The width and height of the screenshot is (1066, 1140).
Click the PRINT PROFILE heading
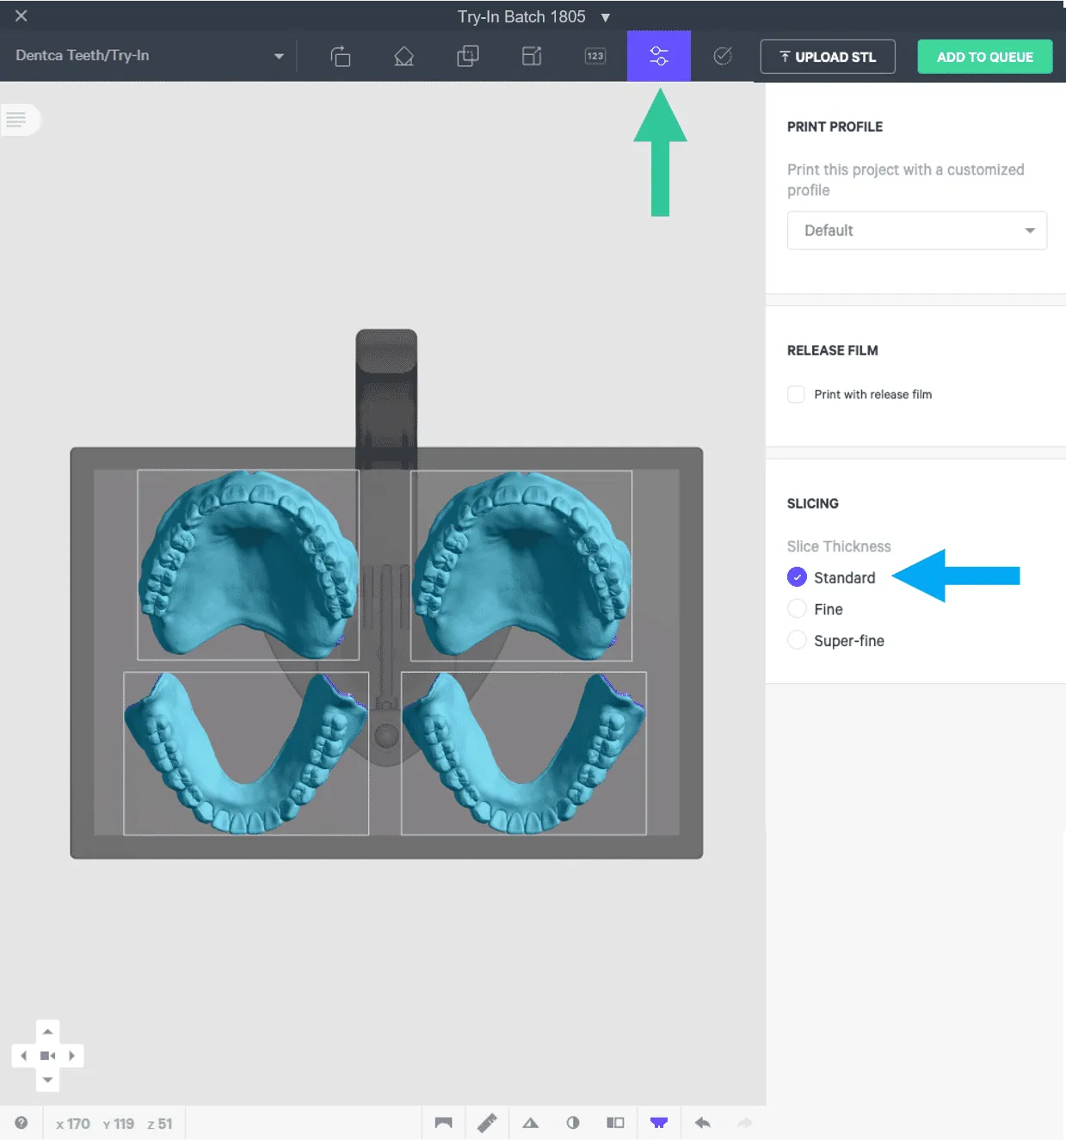pos(835,126)
